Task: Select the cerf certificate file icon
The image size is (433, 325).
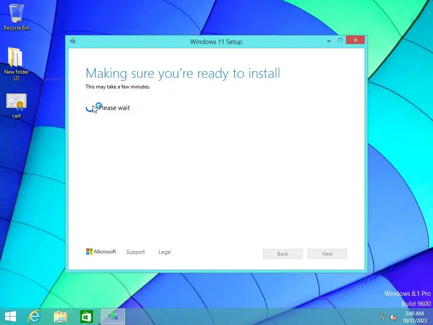Action: pos(16,106)
